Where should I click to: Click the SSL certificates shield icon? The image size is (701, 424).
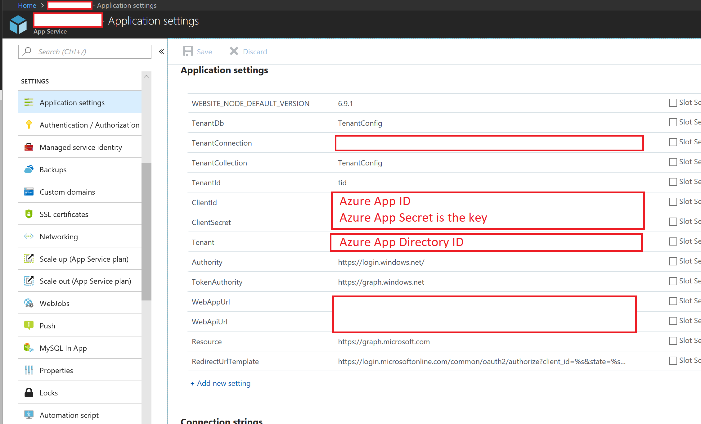[29, 214]
